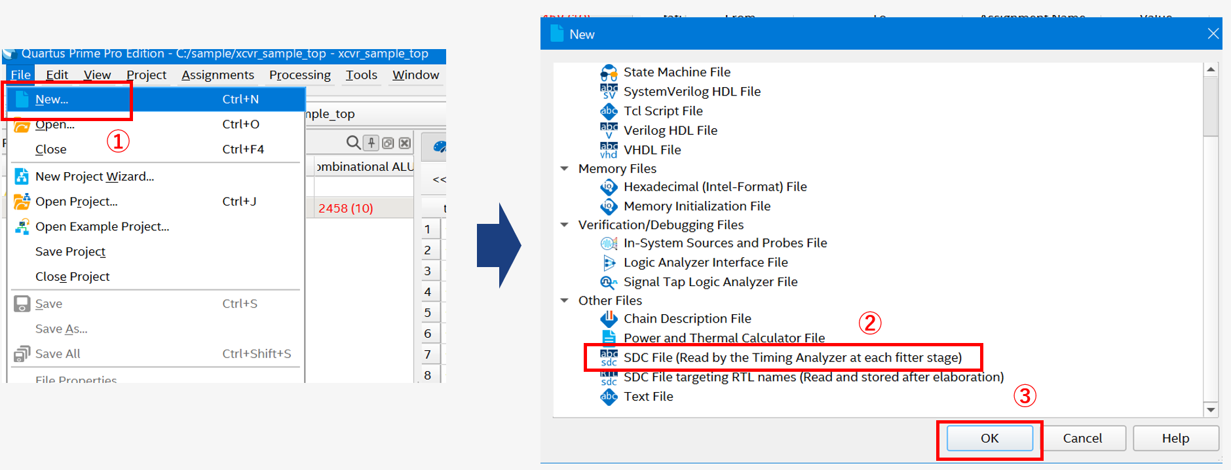Select Hexadecimal (Intel-Format) File entry
The image size is (1231, 470).
[x=715, y=187]
